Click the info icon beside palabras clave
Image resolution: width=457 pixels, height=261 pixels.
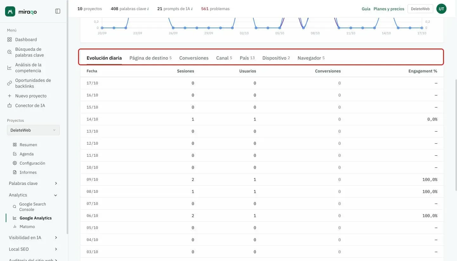pyautogui.click(x=148, y=9)
